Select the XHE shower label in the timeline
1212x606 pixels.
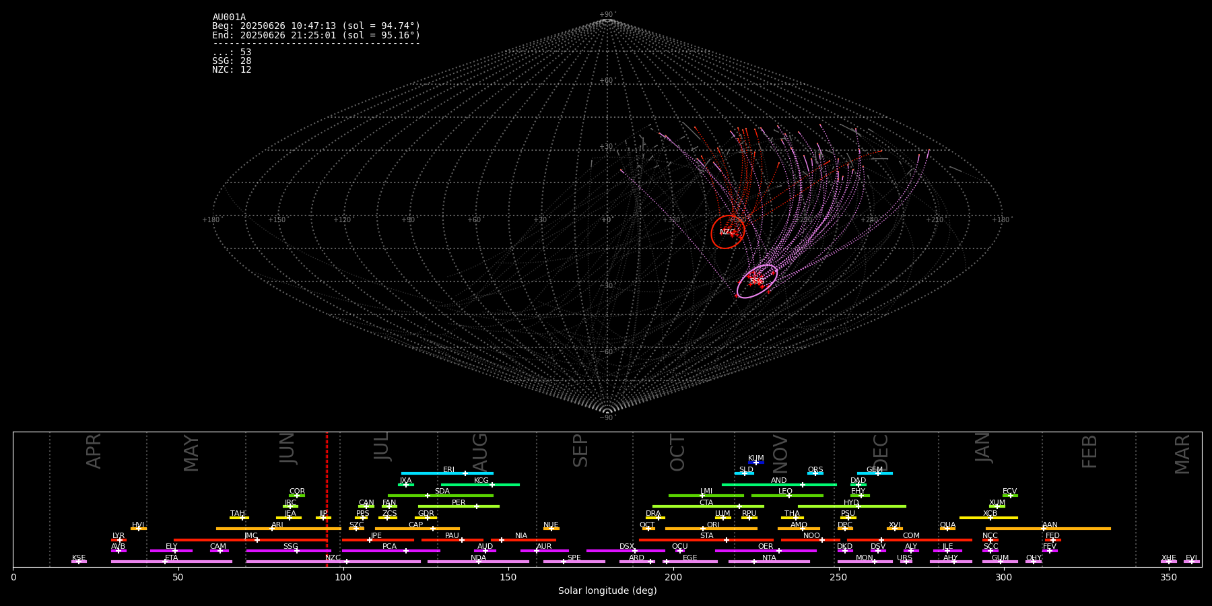[1168, 558]
